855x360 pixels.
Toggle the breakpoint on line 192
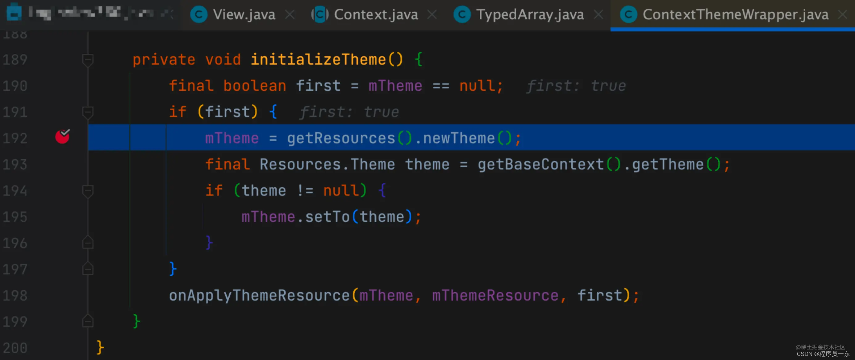pos(62,137)
